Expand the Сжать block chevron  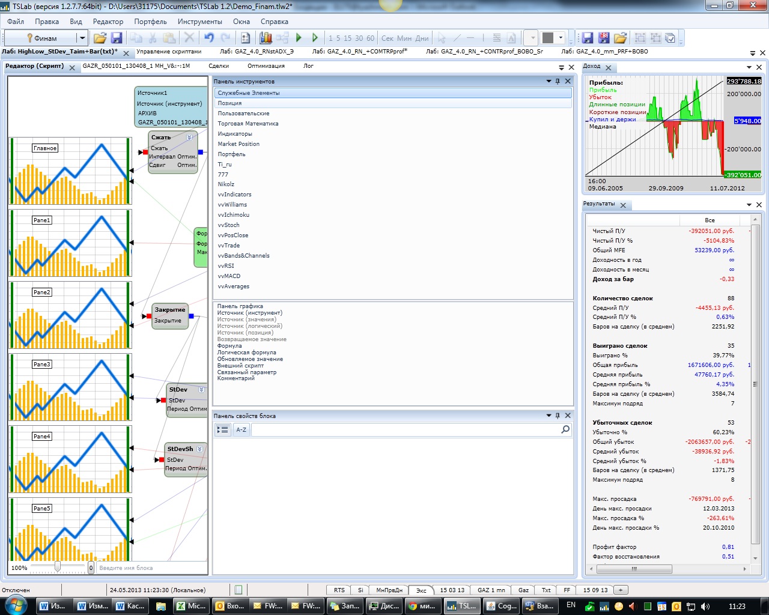tap(189, 138)
